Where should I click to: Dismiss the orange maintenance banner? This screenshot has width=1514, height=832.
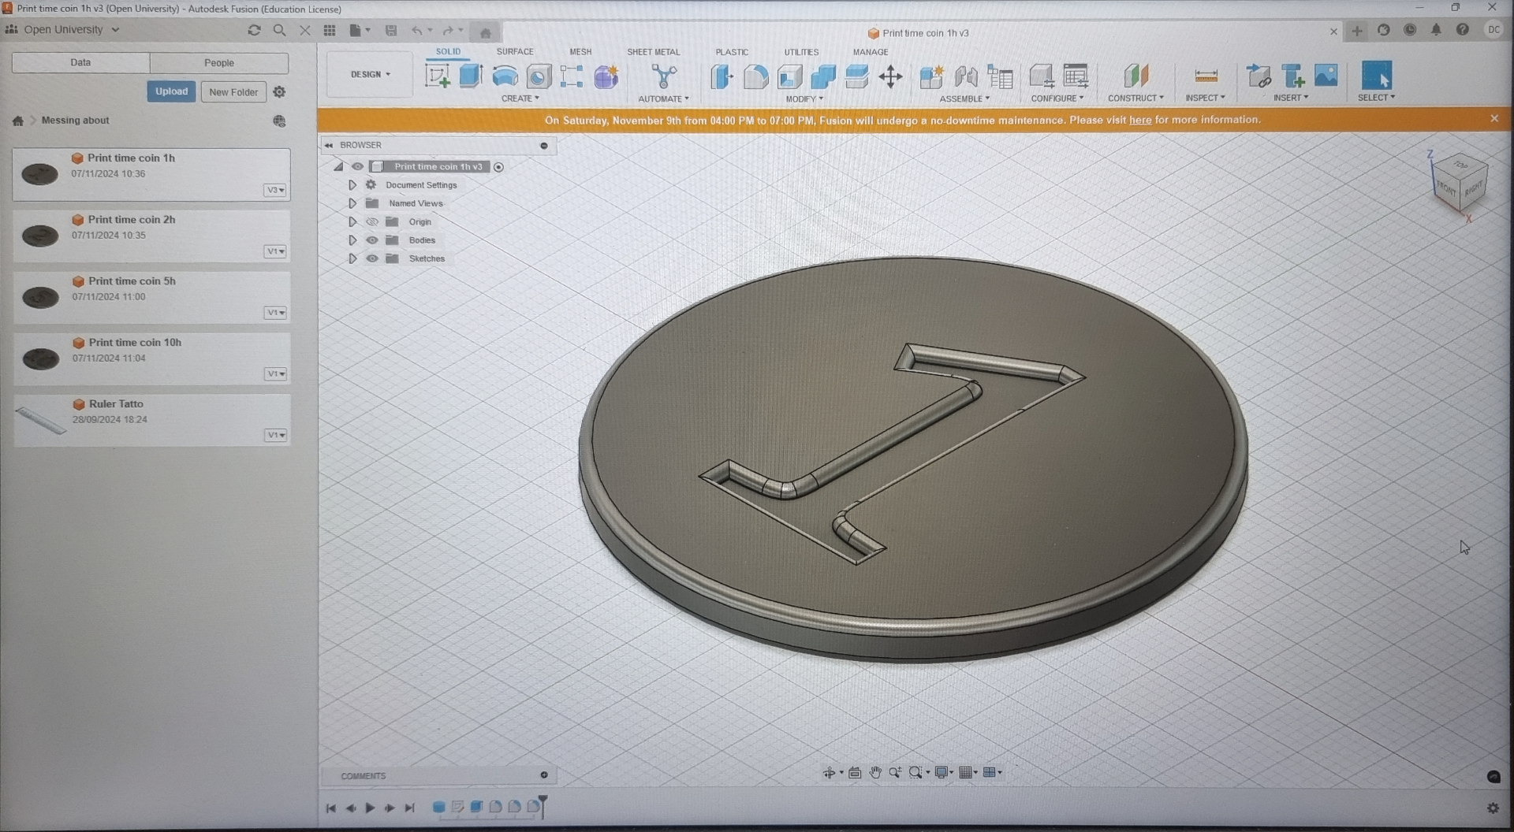[x=1494, y=118]
